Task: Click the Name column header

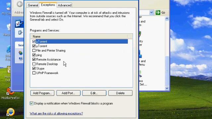Action: point(79,36)
